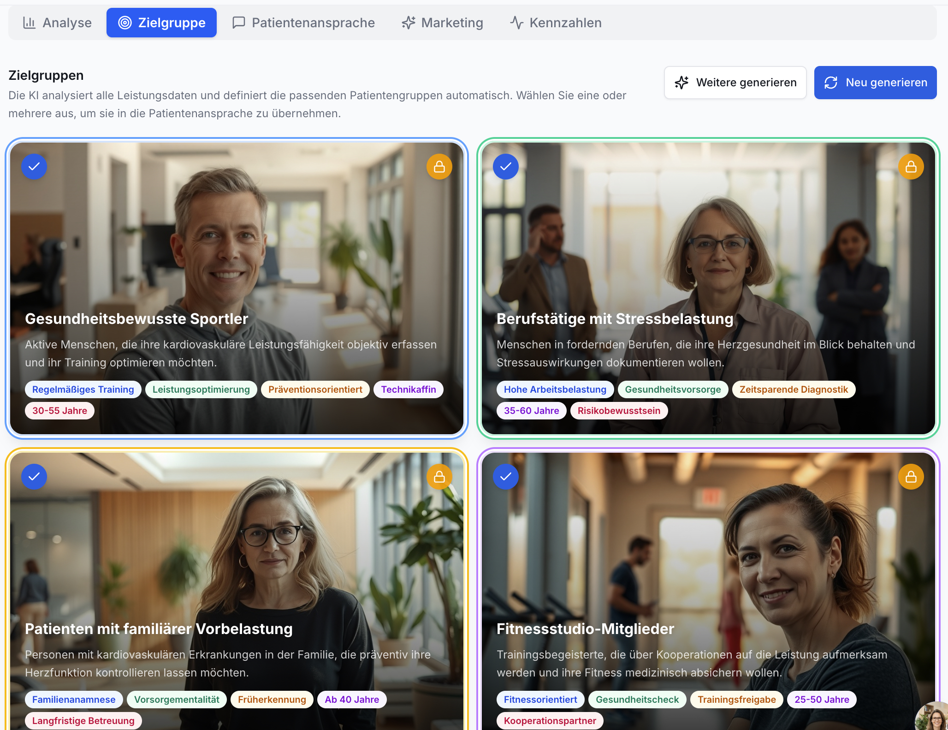Screen dimensions: 948x730
Task: Click the Neu generieren button
Action: 876,83
